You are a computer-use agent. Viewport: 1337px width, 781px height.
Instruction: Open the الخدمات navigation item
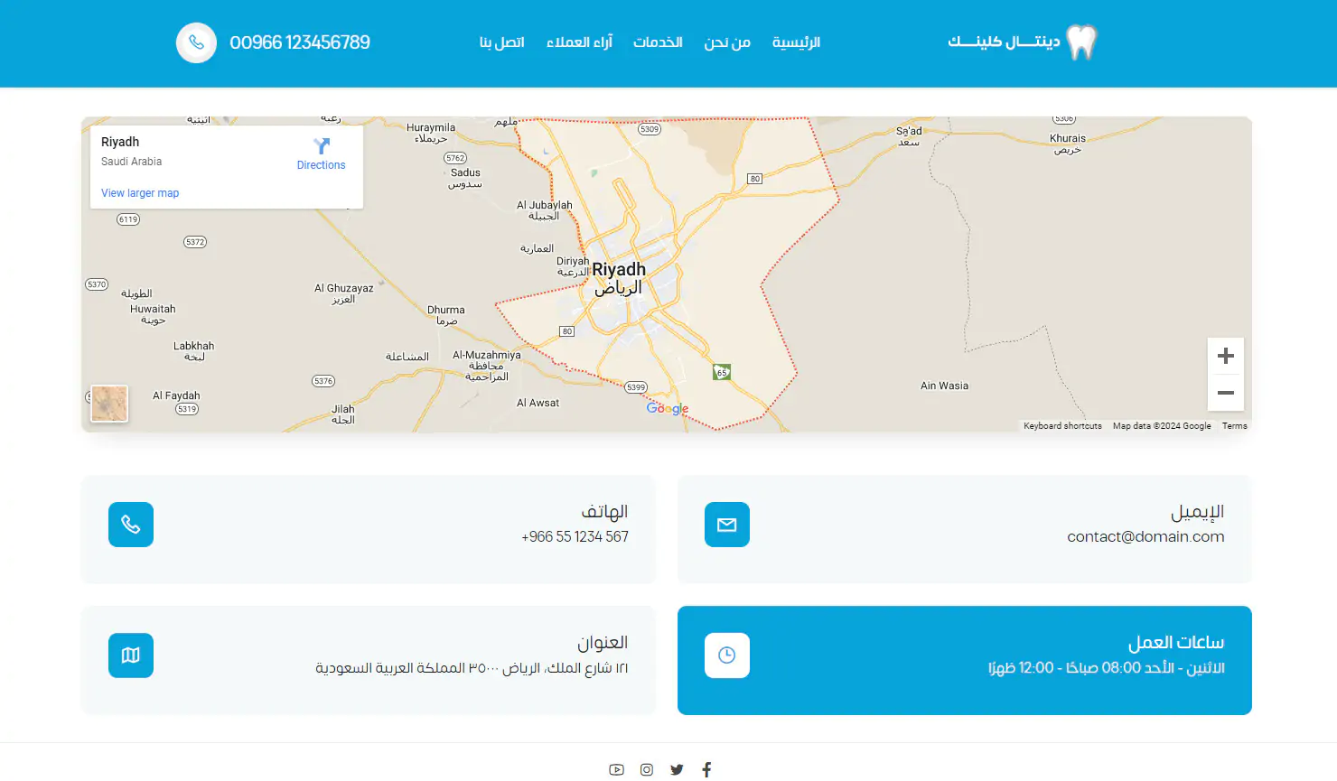658,42
